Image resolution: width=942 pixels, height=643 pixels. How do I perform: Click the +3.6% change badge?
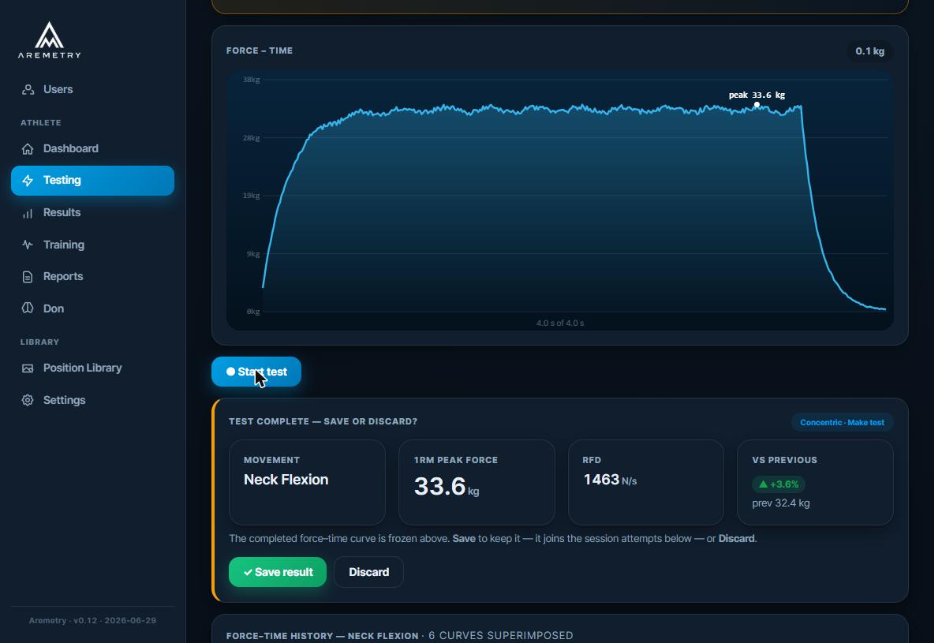click(779, 484)
